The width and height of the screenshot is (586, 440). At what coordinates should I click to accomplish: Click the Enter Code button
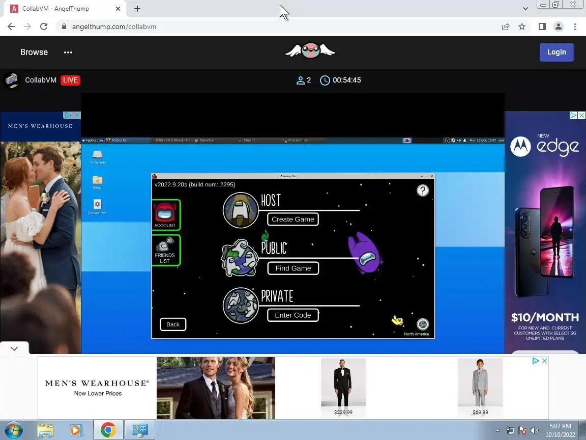pos(292,315)
